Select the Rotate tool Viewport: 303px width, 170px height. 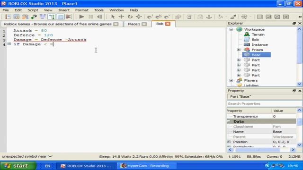(x=130, y=17)
